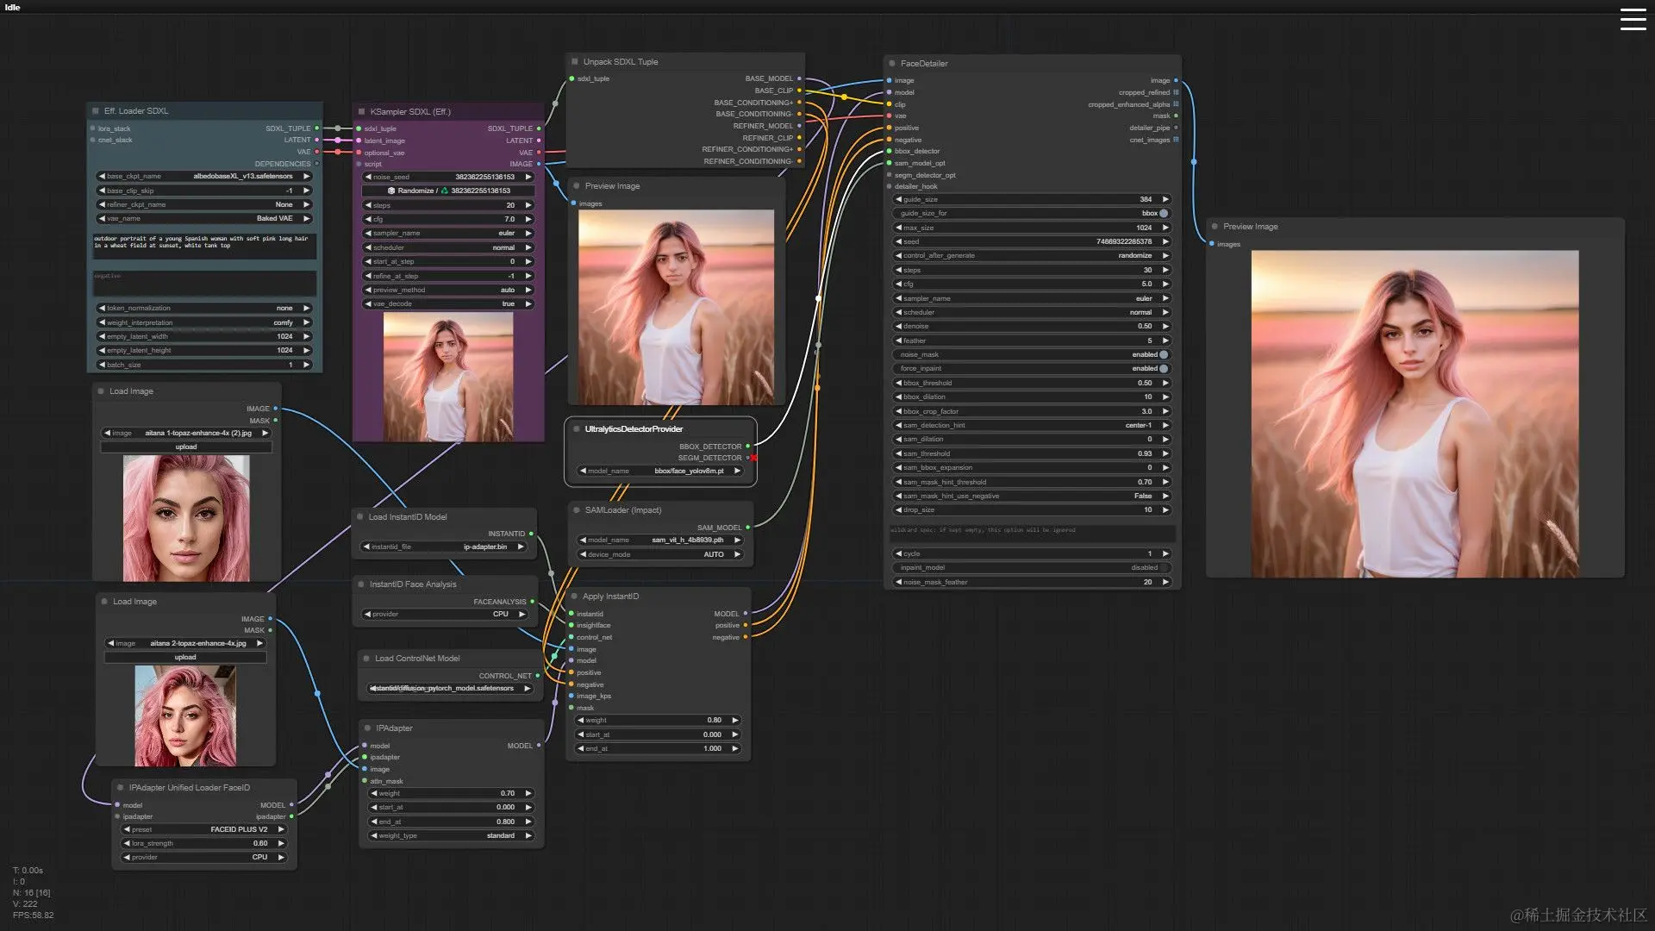Click the Apply InstantID weight 0.80 slider

point(658,720)
